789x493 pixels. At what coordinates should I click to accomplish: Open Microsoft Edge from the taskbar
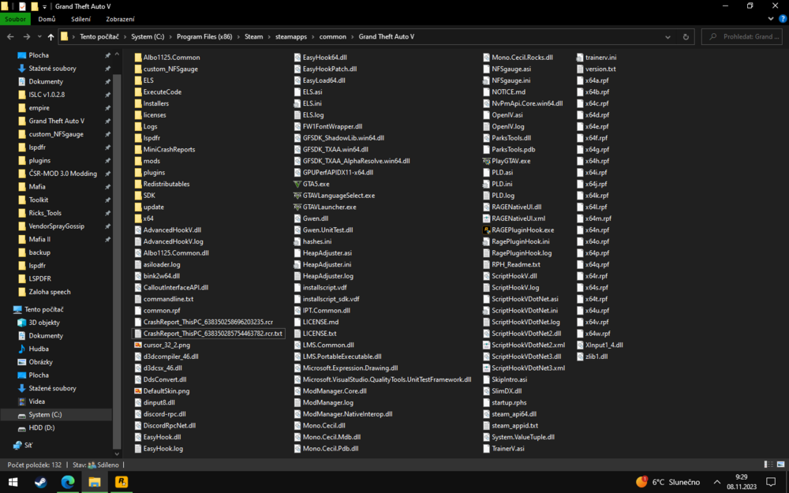click(x=68, y=481)
